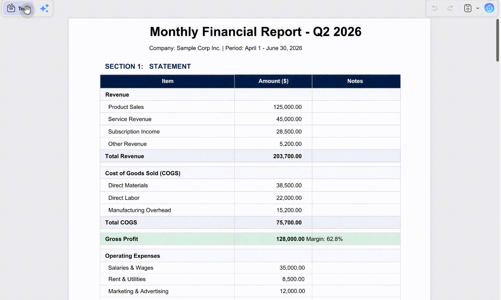
Task: Click the 'Gross Profit' row label
Action: [x=121, y=239]
